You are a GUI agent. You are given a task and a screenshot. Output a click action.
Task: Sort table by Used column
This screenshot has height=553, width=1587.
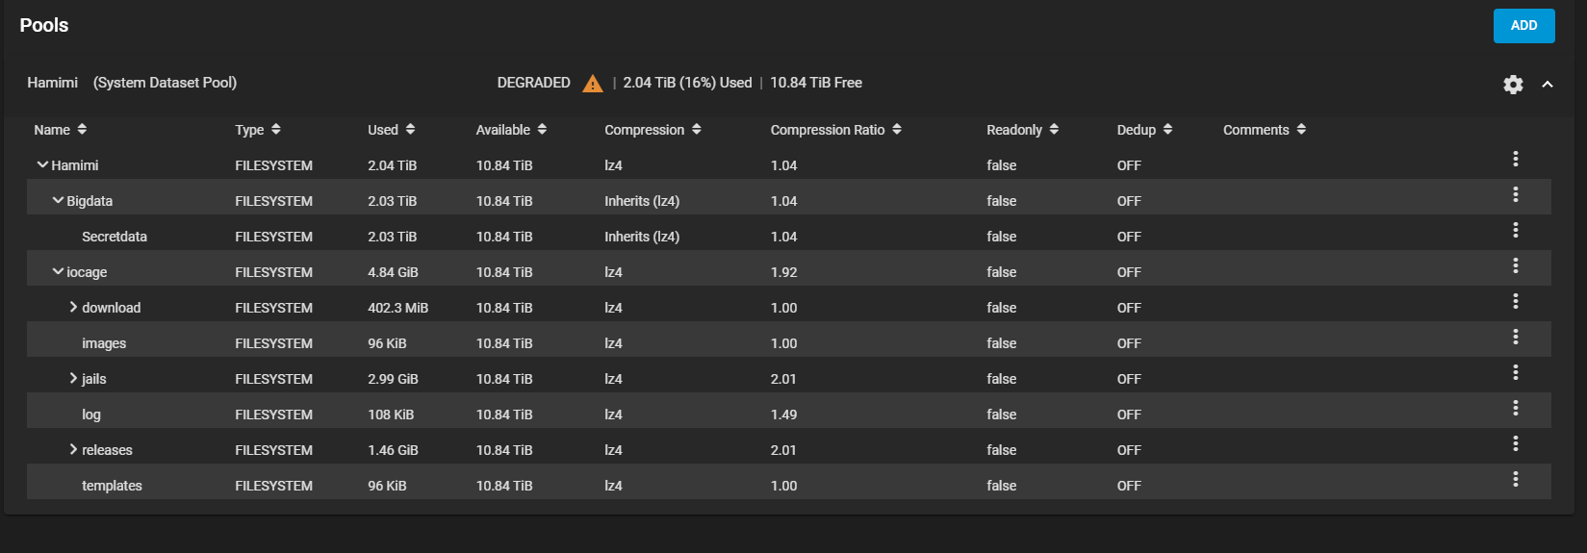click(392, 130)
